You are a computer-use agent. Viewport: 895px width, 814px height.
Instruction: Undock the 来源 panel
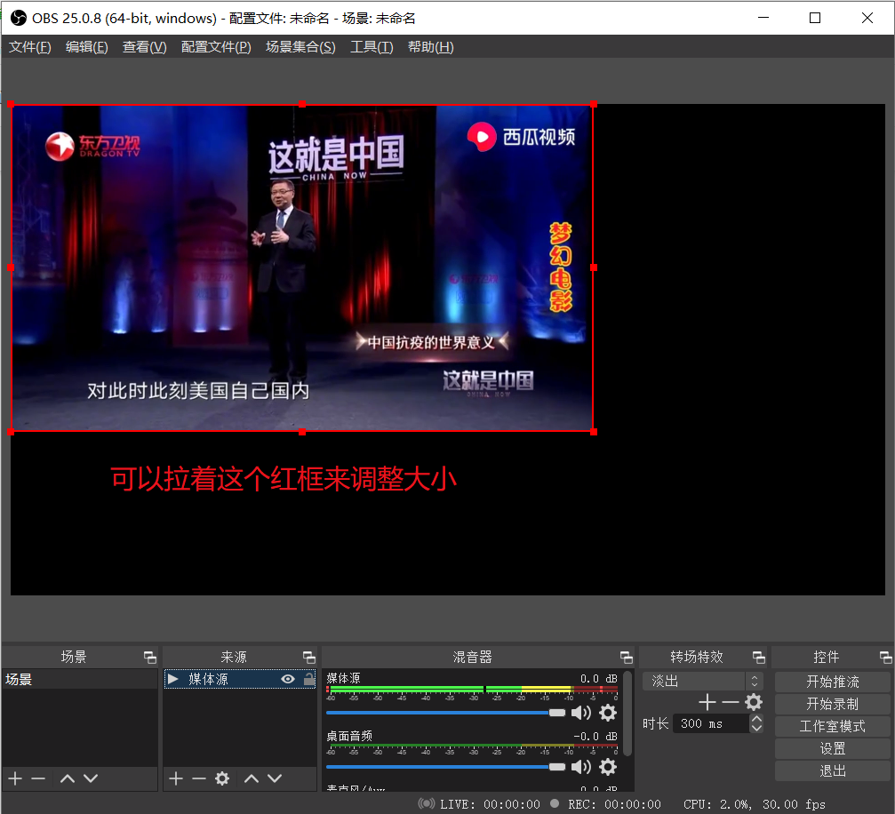point(308,658)
